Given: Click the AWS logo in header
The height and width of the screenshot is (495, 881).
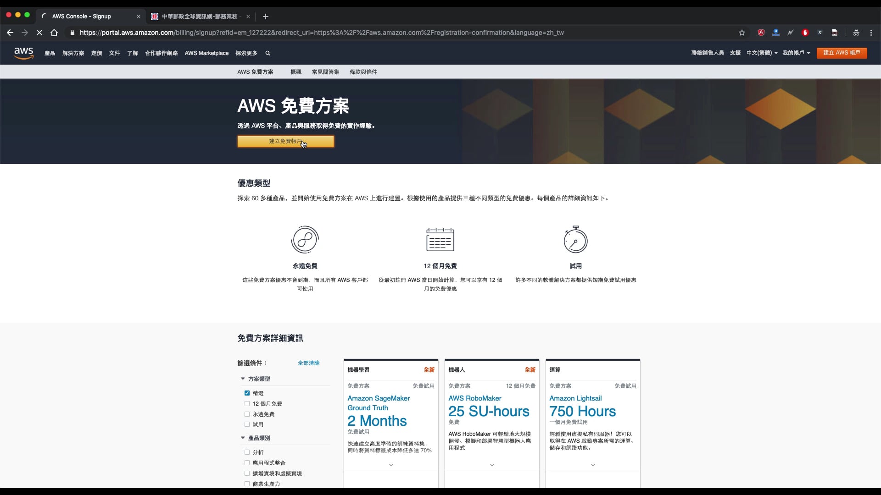Looking at the screenshot, I should [23, 53].
